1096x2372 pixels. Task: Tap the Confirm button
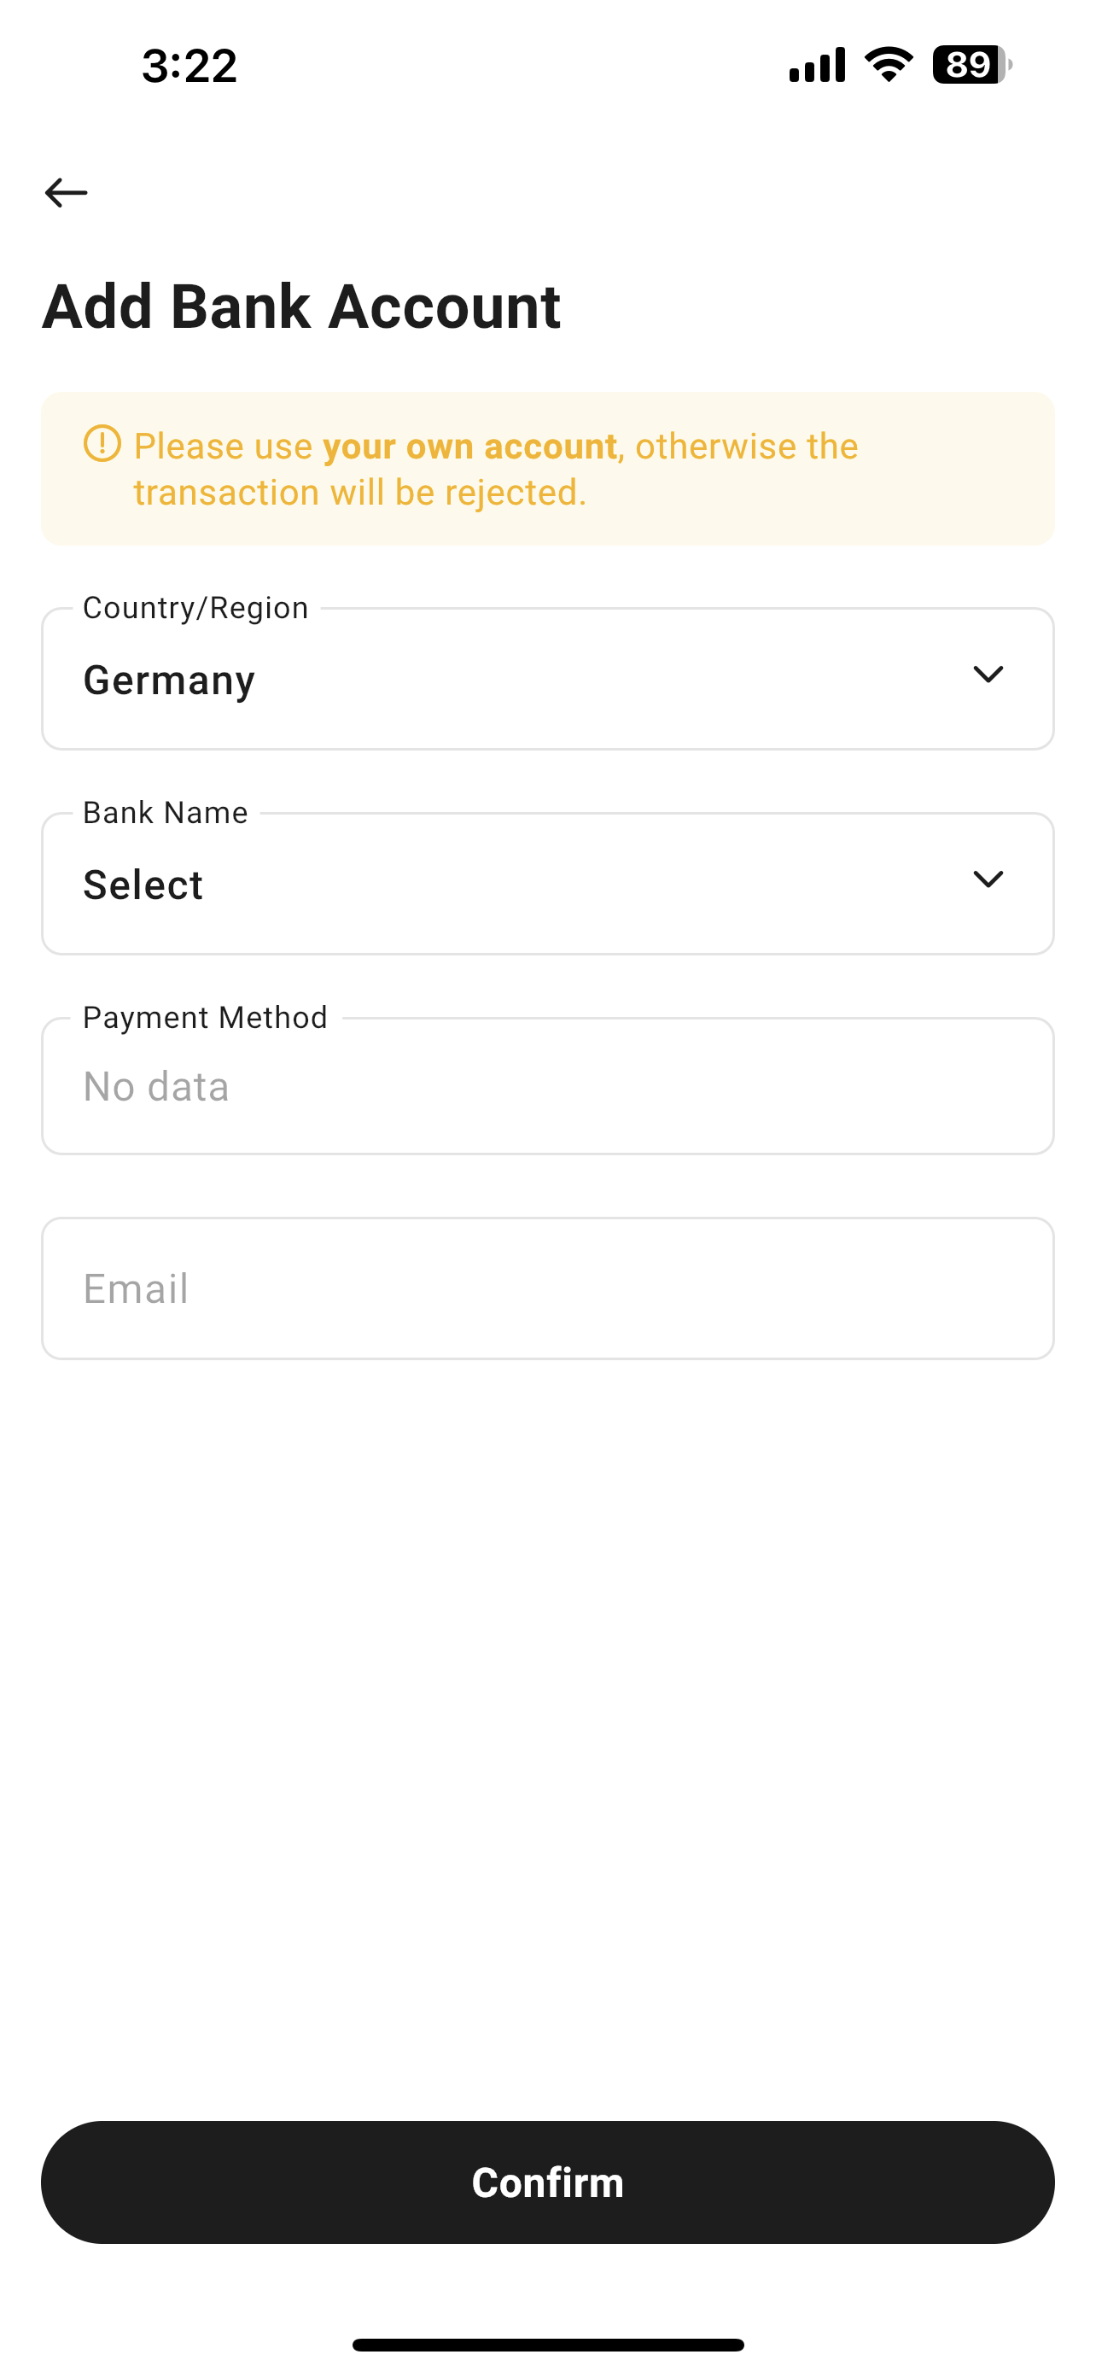(x=547, y=2182)
